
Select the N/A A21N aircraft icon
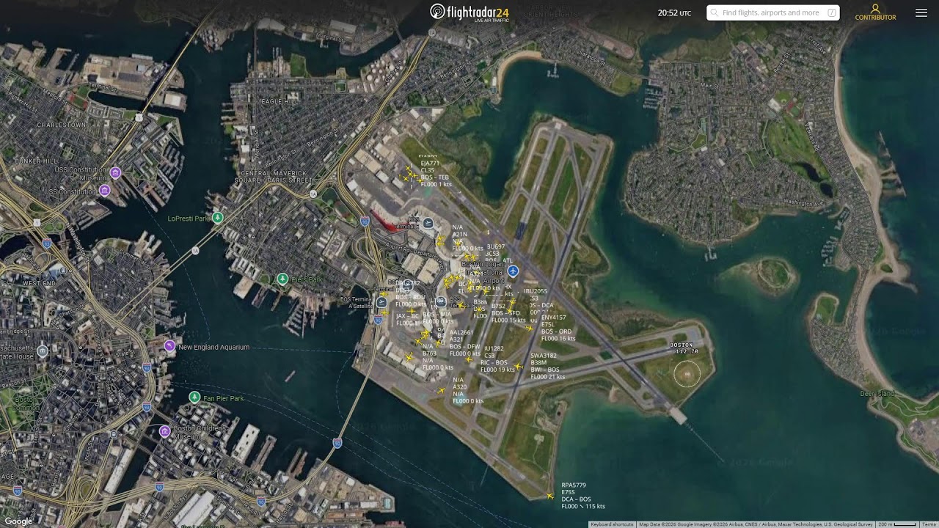(x=441, y=239)
